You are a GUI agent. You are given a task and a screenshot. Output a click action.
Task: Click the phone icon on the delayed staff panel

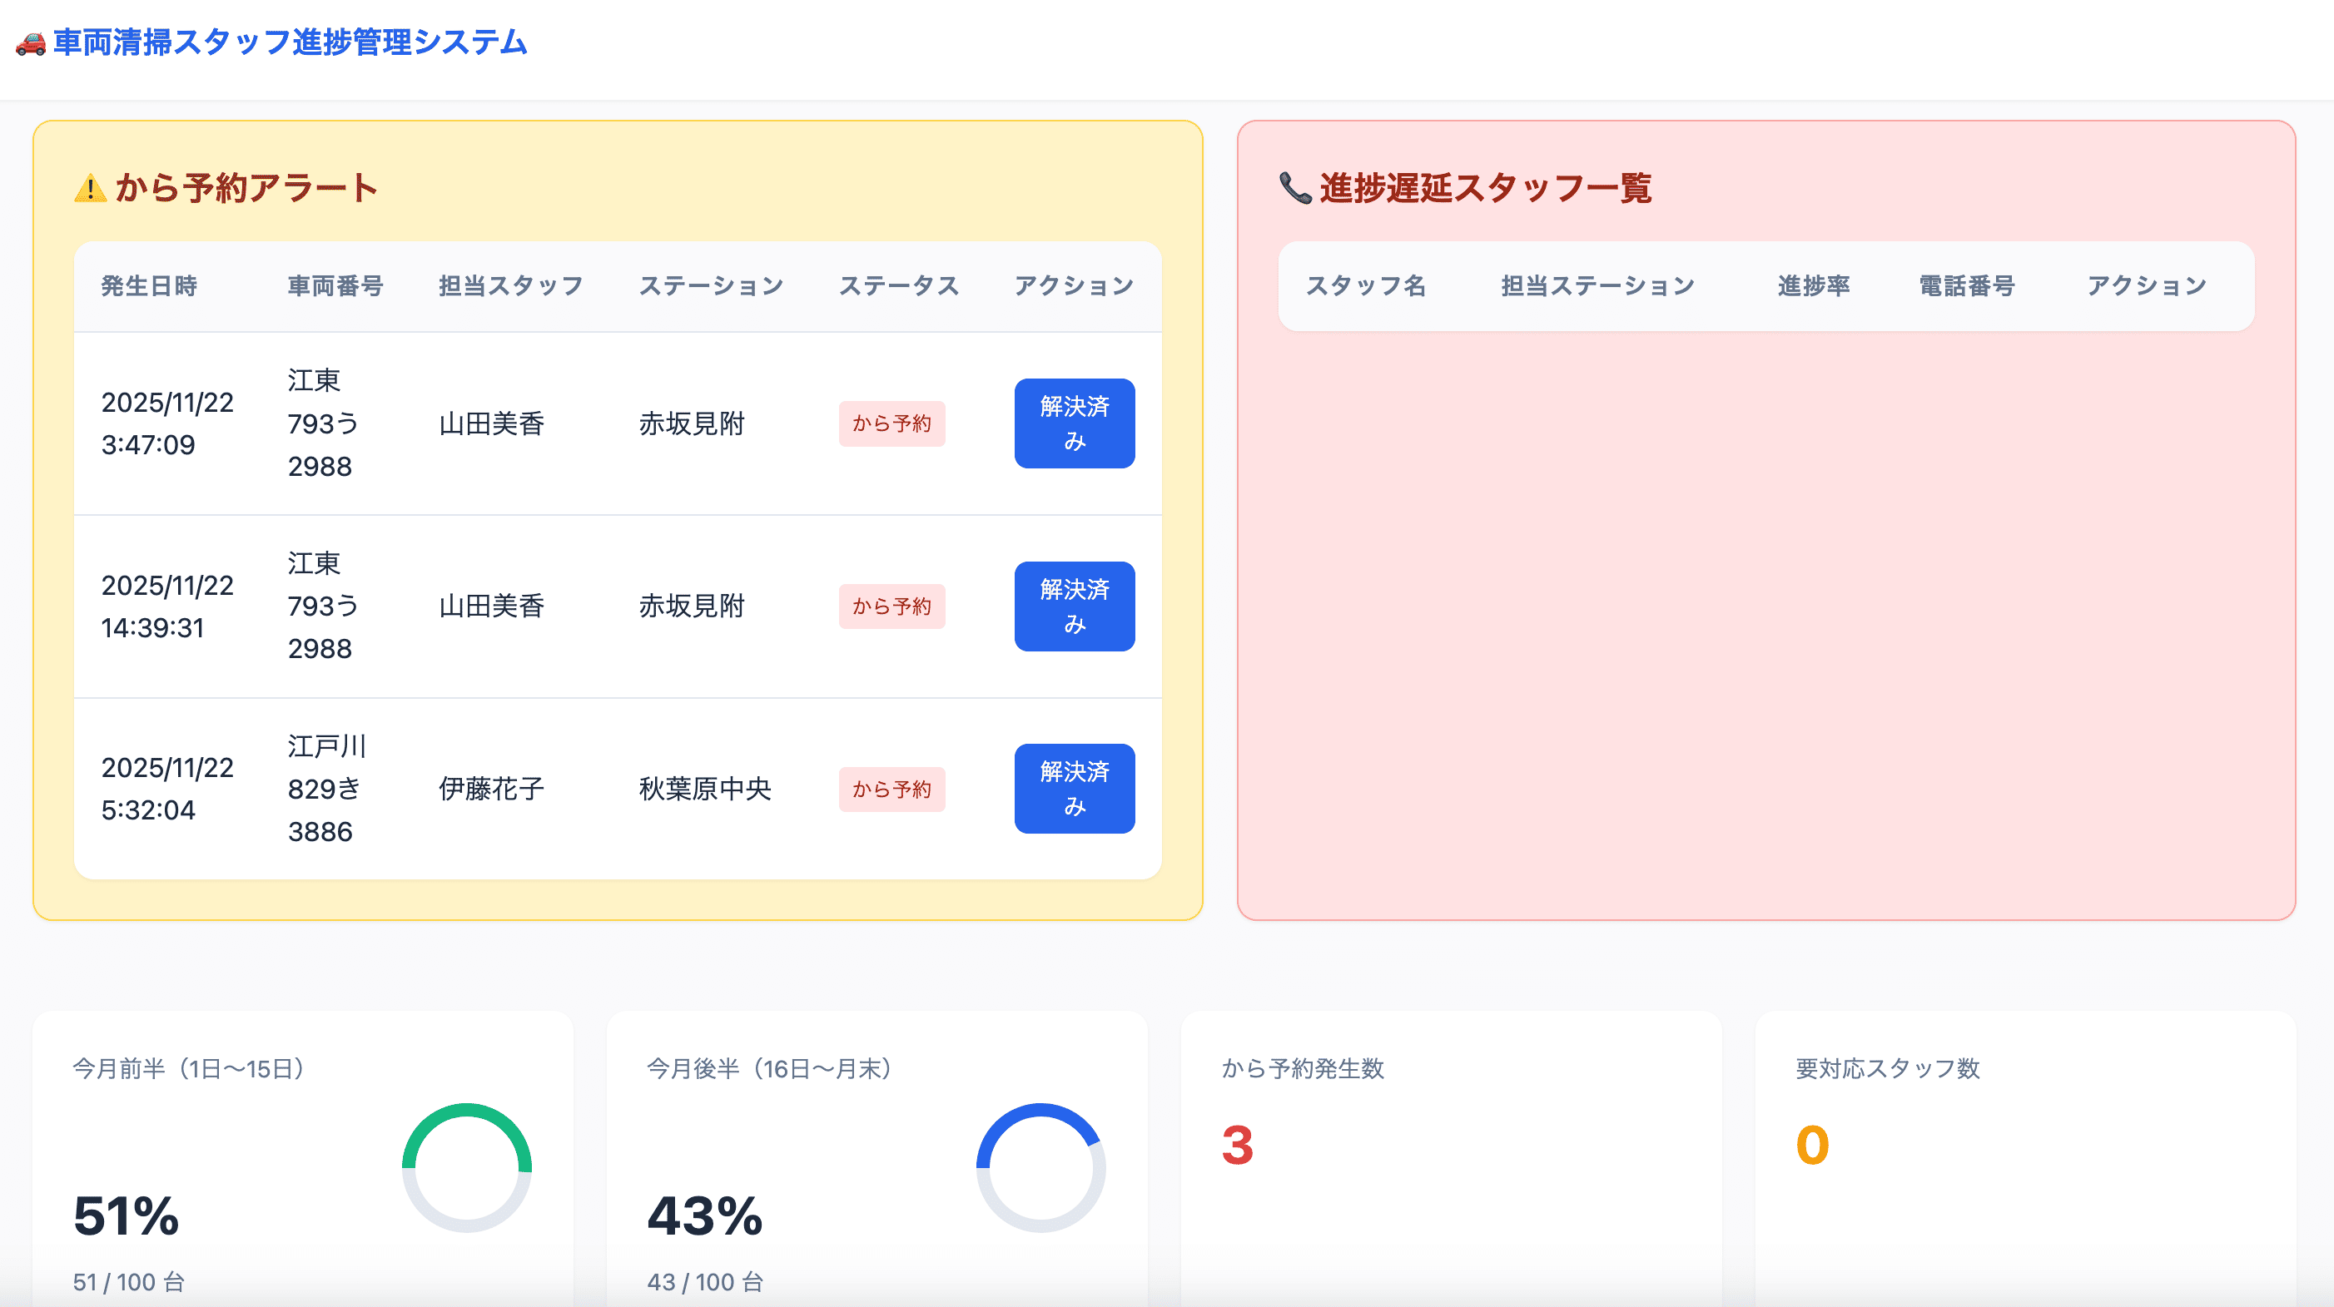(1294, 187)
